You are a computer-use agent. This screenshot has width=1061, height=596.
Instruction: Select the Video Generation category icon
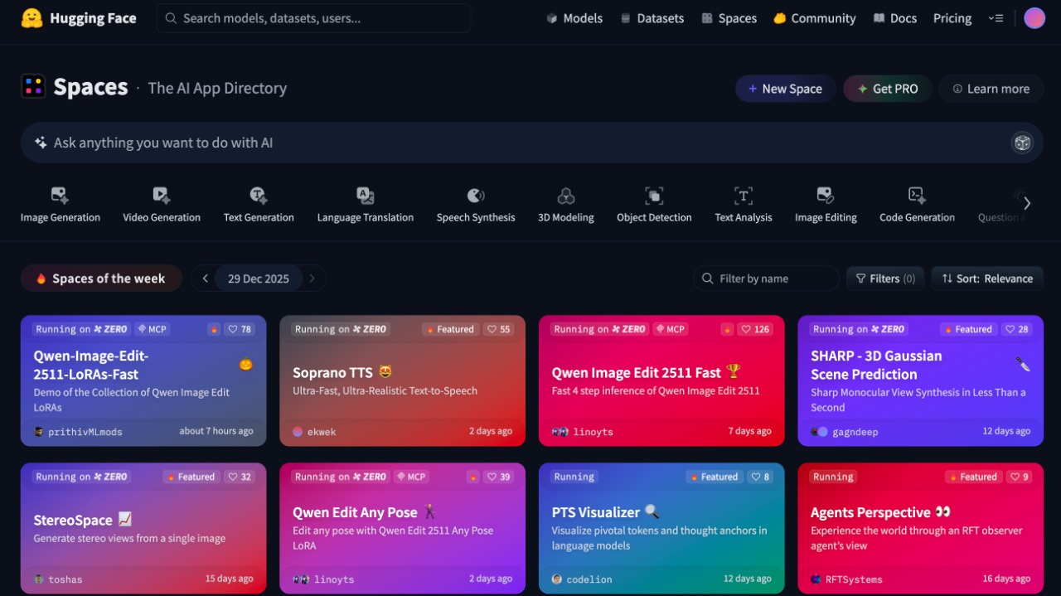(162, 196)
